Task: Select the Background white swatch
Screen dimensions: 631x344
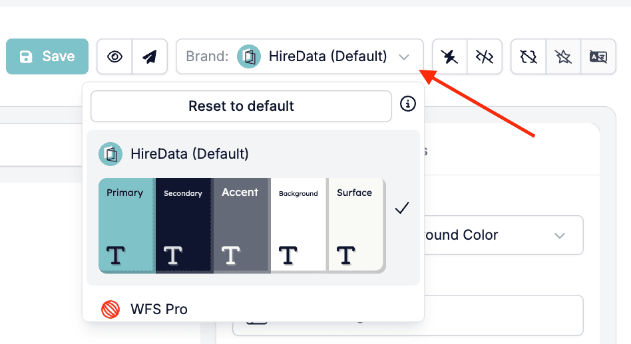Action: point(299,225)
